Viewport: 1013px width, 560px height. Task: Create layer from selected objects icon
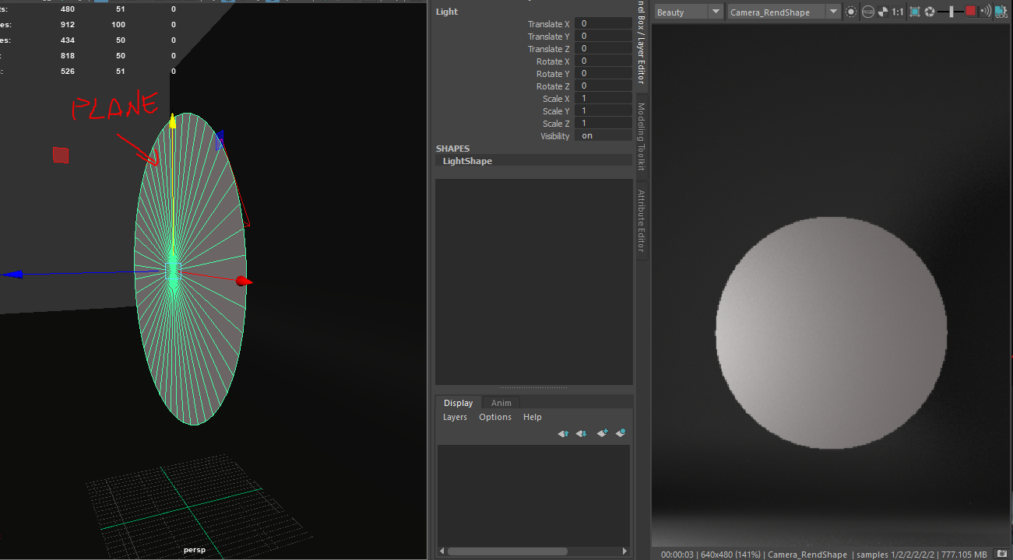[x=620, y=433]
